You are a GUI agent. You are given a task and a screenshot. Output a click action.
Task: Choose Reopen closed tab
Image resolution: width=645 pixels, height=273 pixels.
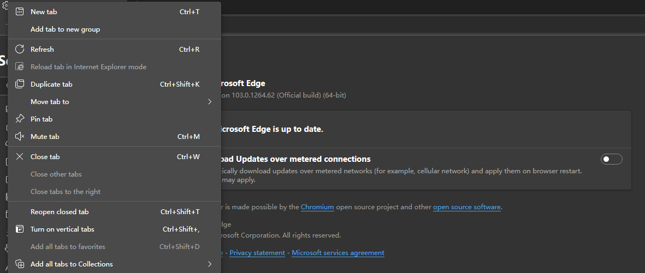(x=114, y=212)
